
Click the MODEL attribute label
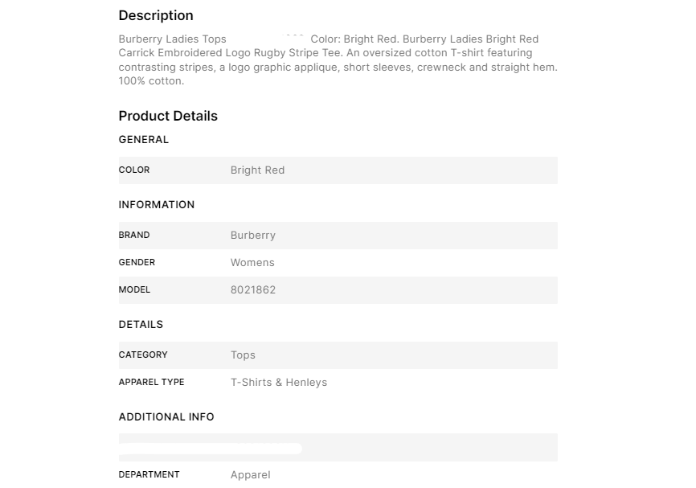[x=134, y=290]
